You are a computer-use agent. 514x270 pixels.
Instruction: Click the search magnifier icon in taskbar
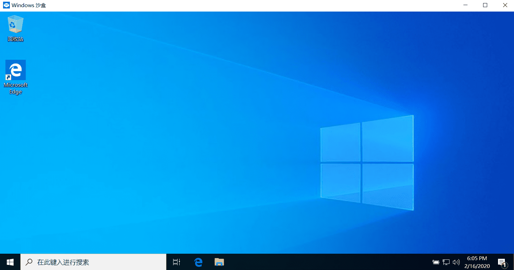pyautogui.click(x=29, y=262)
